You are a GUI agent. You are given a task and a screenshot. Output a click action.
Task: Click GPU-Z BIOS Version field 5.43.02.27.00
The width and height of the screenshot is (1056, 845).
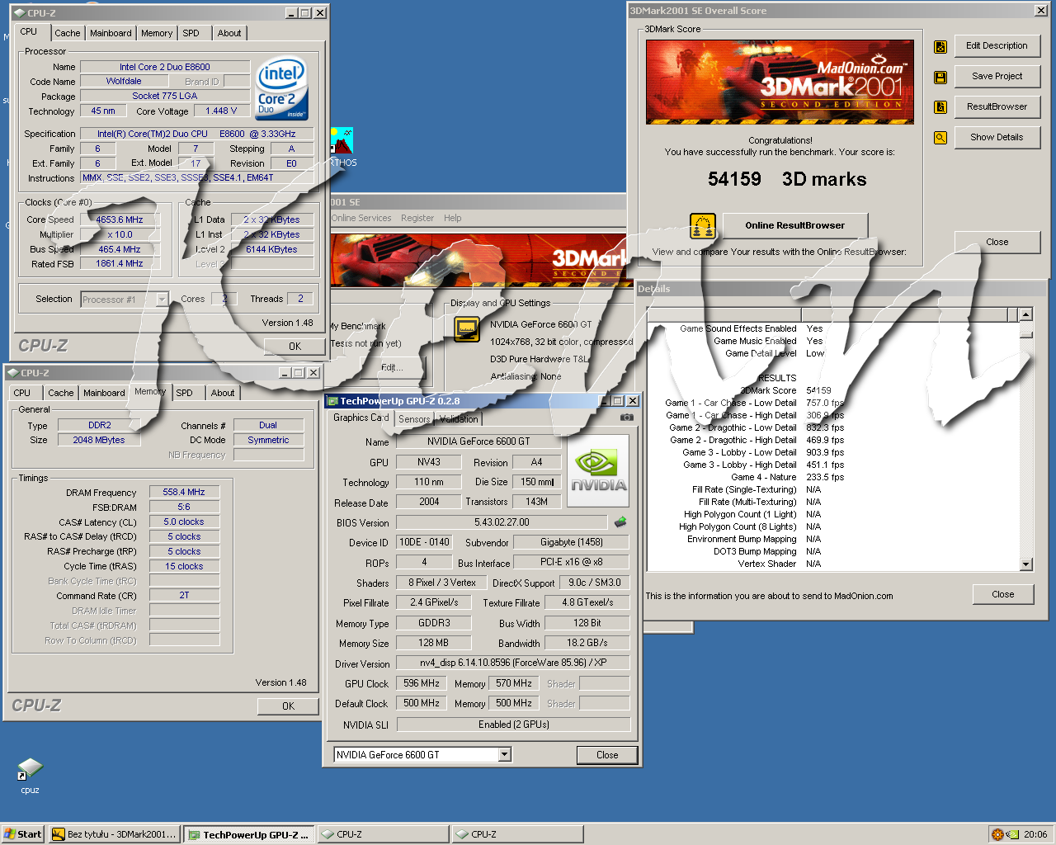point(502,522)
